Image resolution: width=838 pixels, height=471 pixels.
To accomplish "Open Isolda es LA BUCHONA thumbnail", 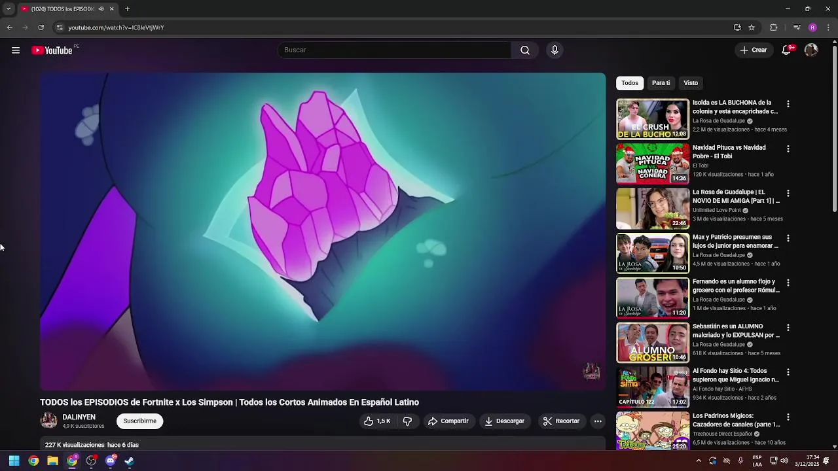I will click(x=653, y=119).
